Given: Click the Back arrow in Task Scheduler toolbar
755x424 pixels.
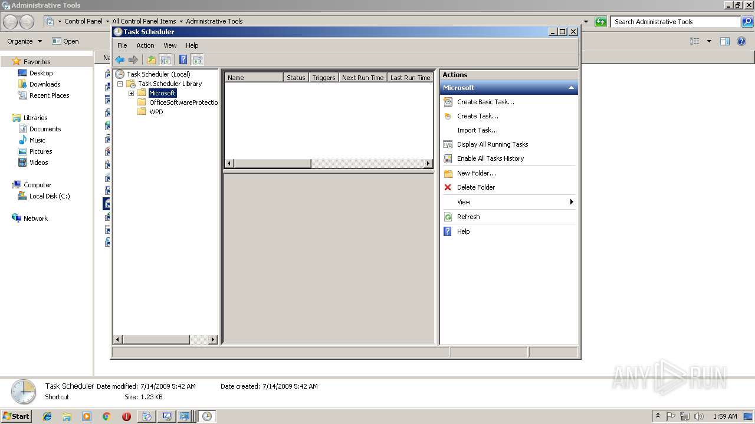Looking at the screenshot, I should (120, 59).
